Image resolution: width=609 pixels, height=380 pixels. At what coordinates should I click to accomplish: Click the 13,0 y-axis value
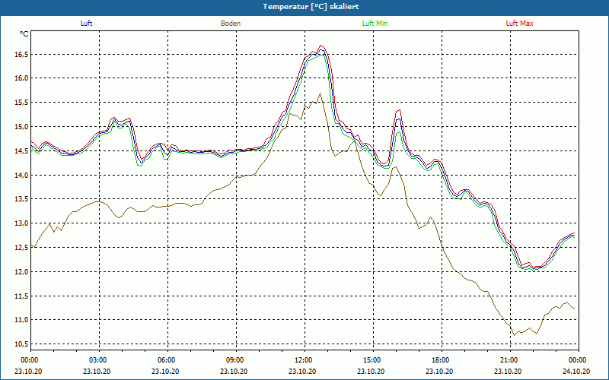(x=22, y=223)
